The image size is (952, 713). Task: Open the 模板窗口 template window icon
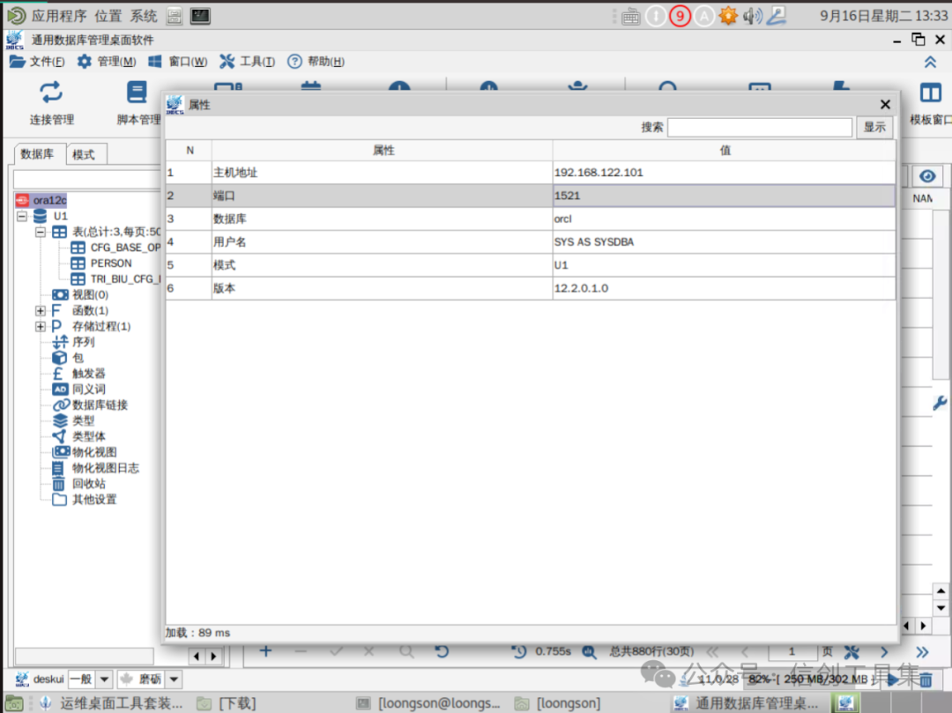click(930, 102)
